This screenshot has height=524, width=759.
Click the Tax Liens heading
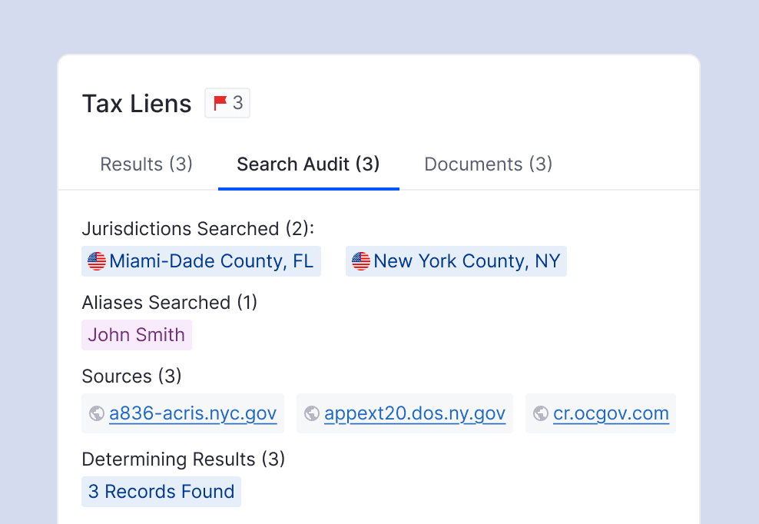point(136,103)
